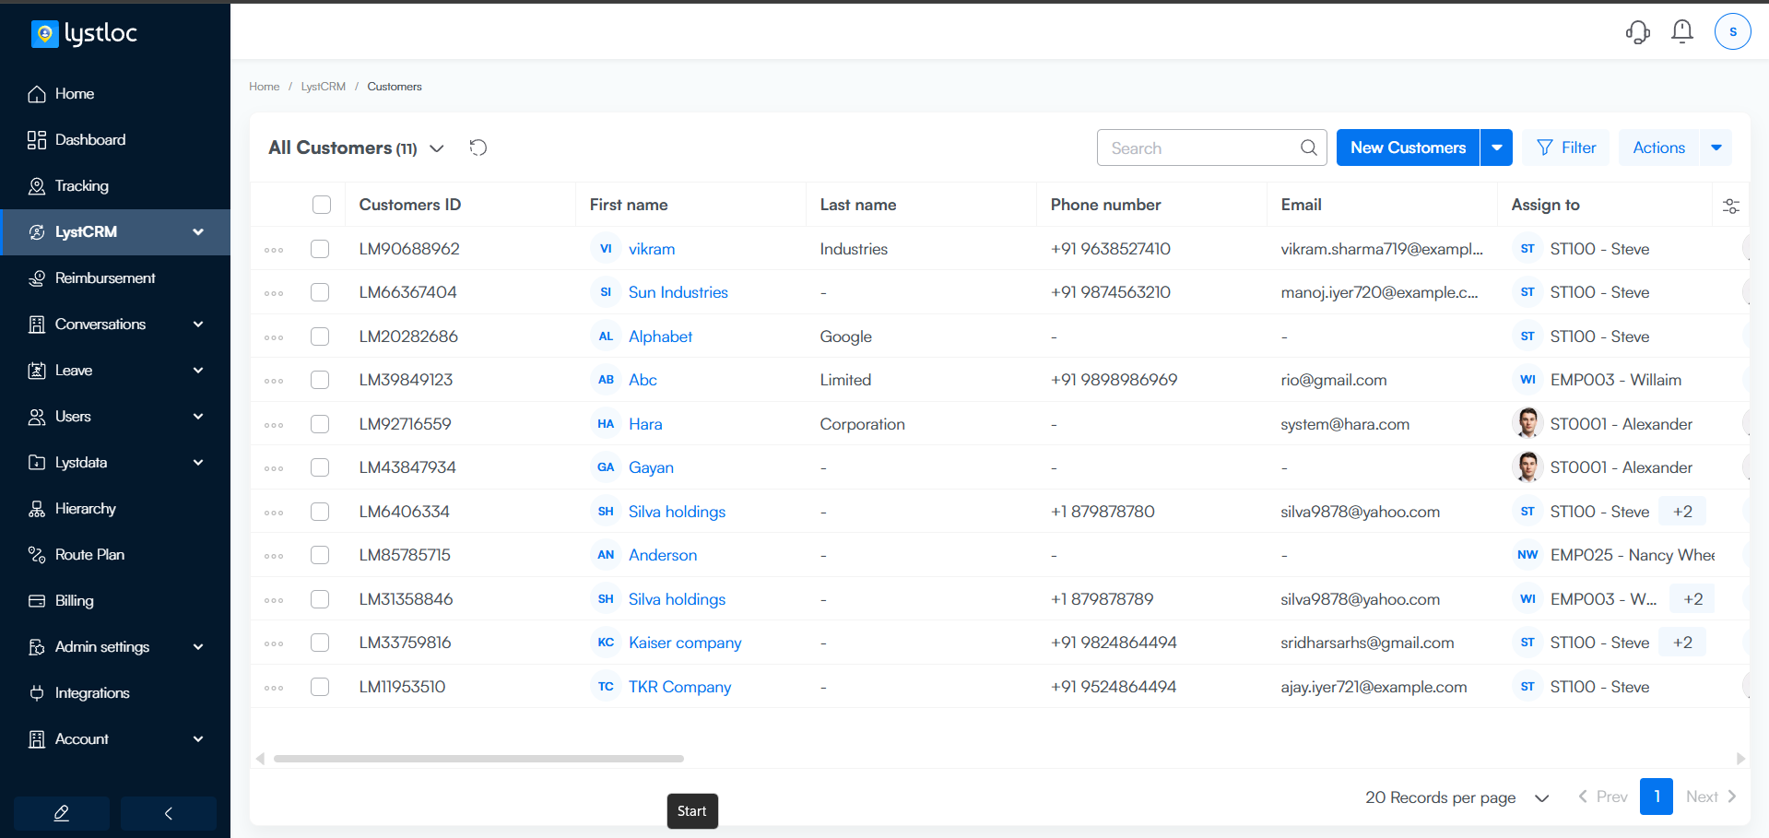Open the Sun Industries customer link
Viewport: 1769px width, 838px height.
678,292
